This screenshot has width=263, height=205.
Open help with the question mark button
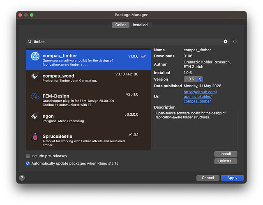point(22,178)
